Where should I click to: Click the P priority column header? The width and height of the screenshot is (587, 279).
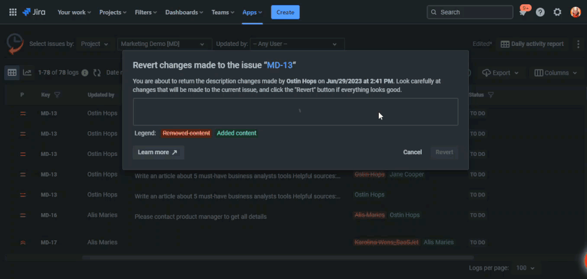point(22,95)
